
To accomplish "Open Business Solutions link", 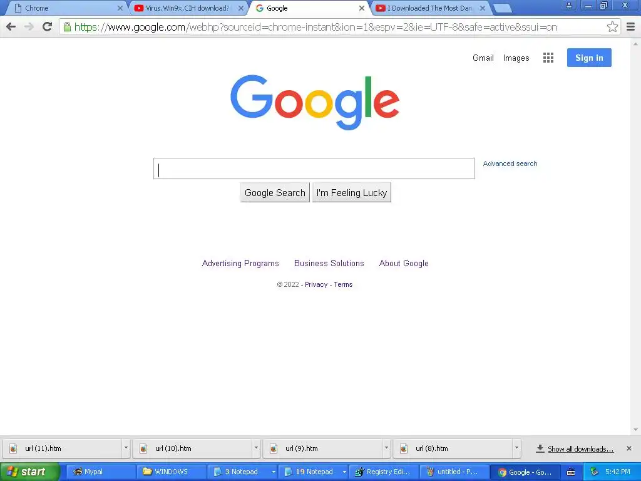I will tap(329, 264).
